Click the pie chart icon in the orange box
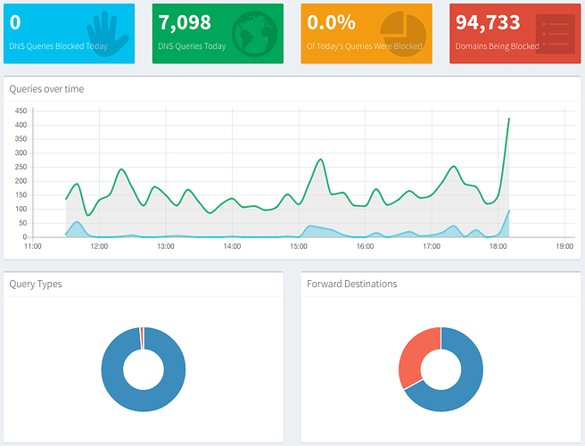Image resolution: width=585 pixels, height=446 pixels. [x=402, y=33]
